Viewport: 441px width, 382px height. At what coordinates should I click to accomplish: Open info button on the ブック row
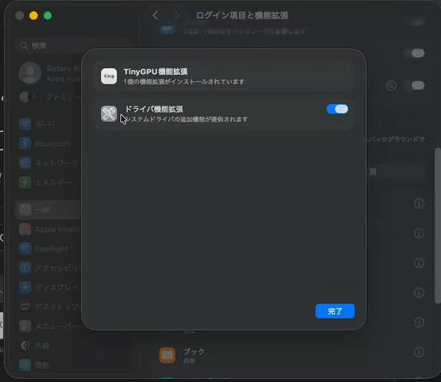tap(419, 352)
